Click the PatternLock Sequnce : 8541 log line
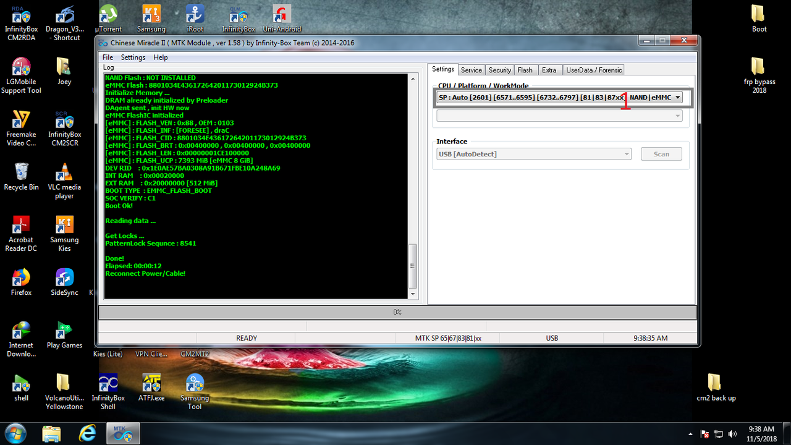This screenshot has height=445, width=791. click(151, 244)
